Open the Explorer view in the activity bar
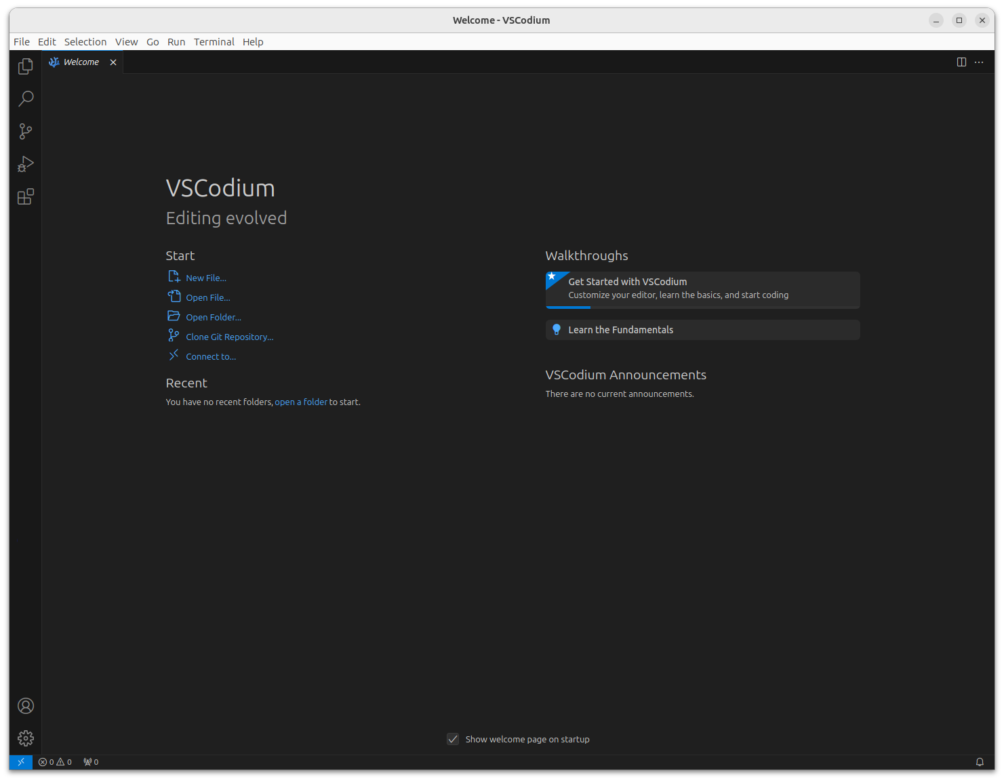 coord(25,66)
